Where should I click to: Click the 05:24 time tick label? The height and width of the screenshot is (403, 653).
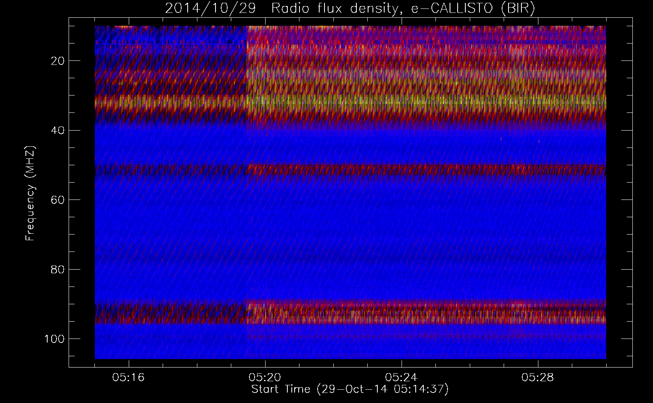402,378
